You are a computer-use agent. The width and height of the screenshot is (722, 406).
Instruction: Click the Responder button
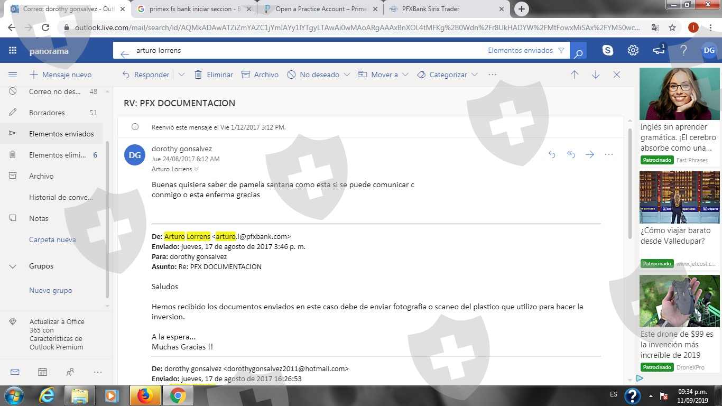pyautogui.click(x=146, y=75)
